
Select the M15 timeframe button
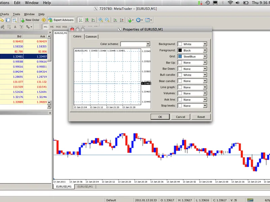click(x=58, y=27)
